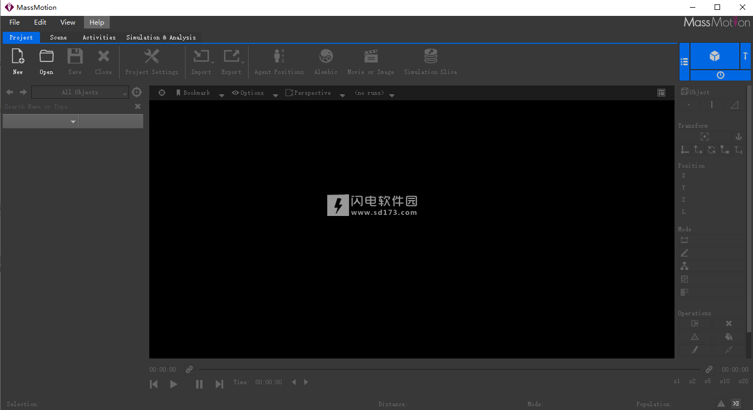Screen dimensions: 753x410
Task: Click the anchor icon under Transform
Action: pos(738,136)
